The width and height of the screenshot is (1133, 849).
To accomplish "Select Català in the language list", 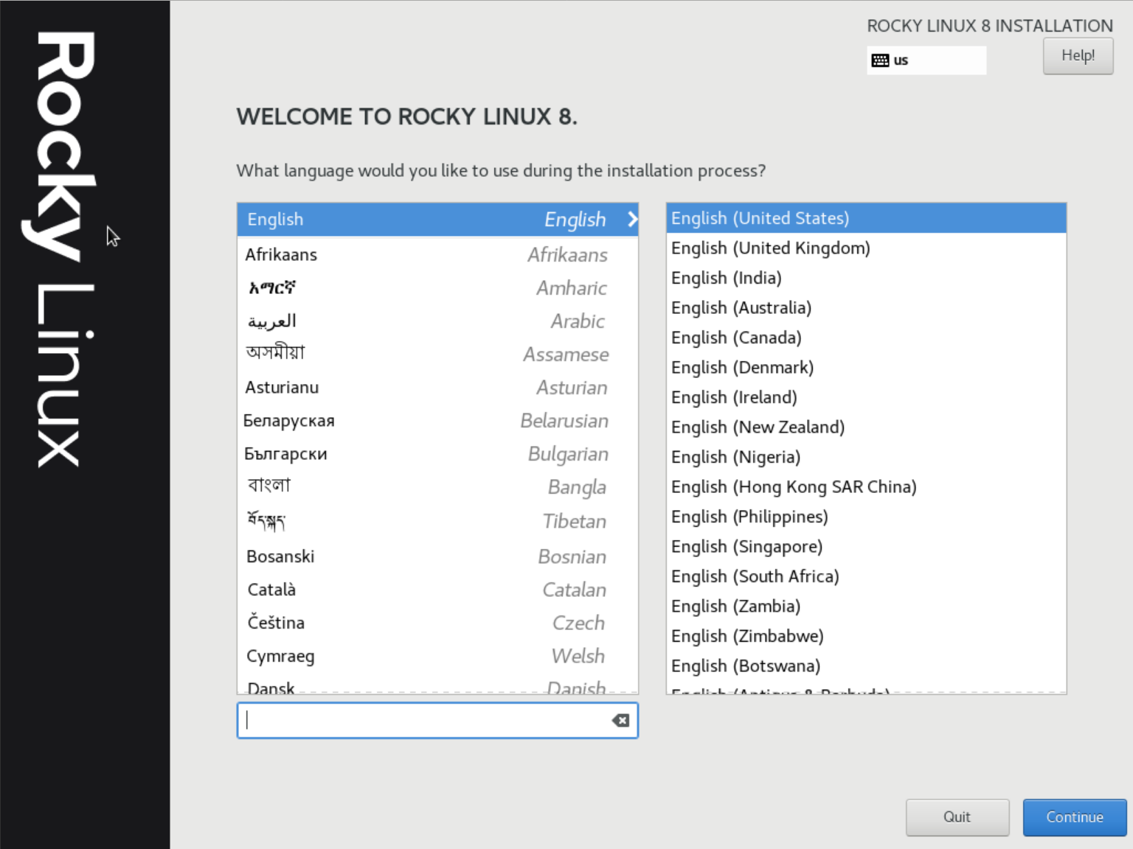I will coord(437,590).
